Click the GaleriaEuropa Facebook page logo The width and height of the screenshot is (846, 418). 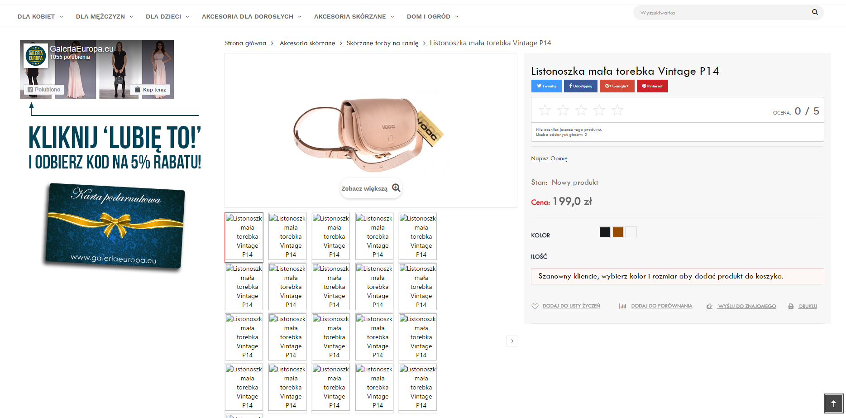point(36,55)
